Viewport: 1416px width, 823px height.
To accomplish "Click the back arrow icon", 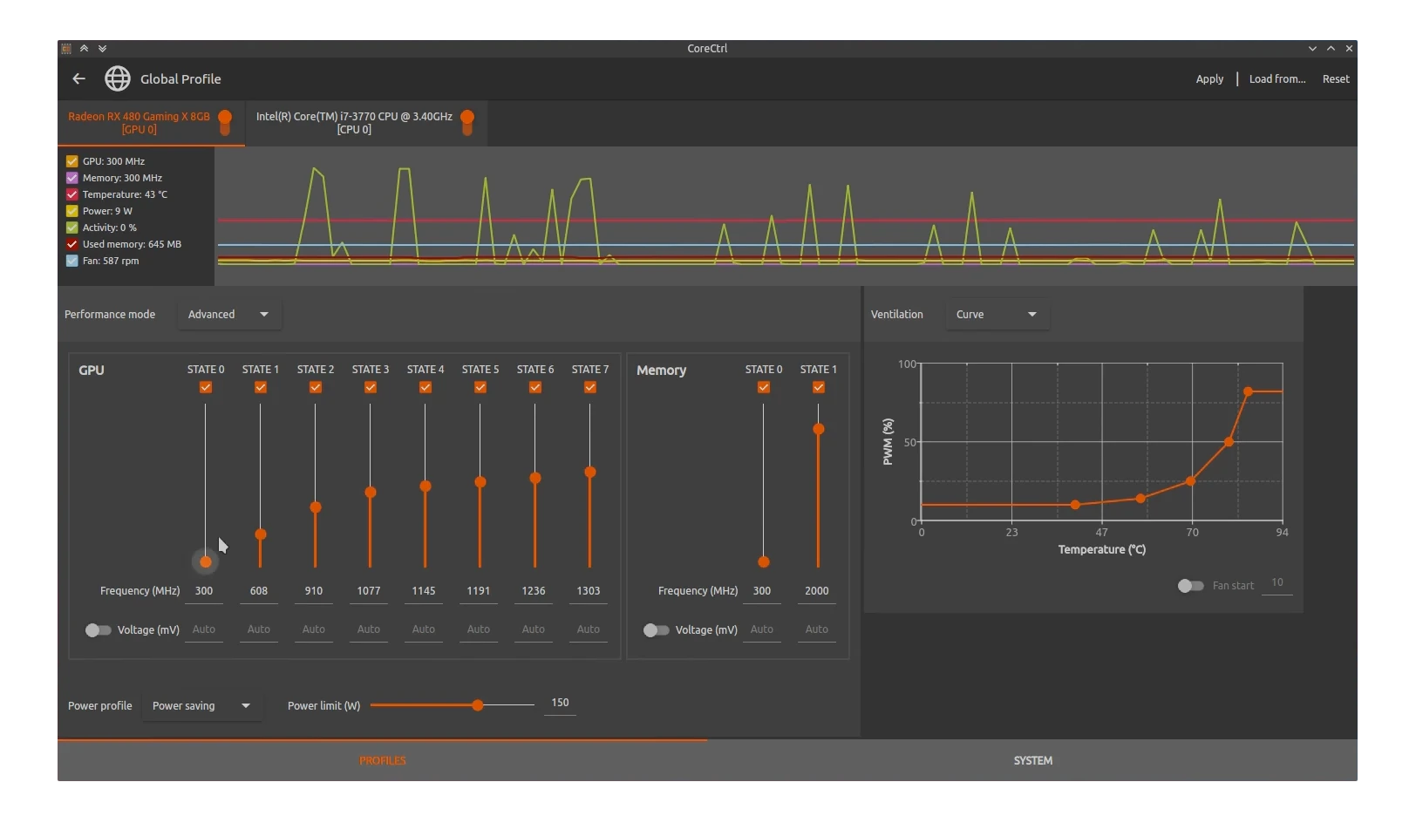I will (x=78, y=78).
